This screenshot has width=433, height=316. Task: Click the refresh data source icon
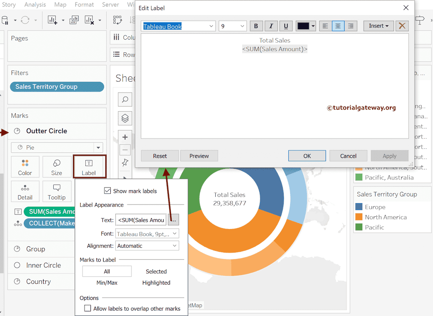click(25, 20)
